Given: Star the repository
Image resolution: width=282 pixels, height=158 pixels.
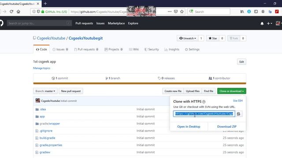Looking at the screenshot, I should pyautogui.click(x=213, y=38).
